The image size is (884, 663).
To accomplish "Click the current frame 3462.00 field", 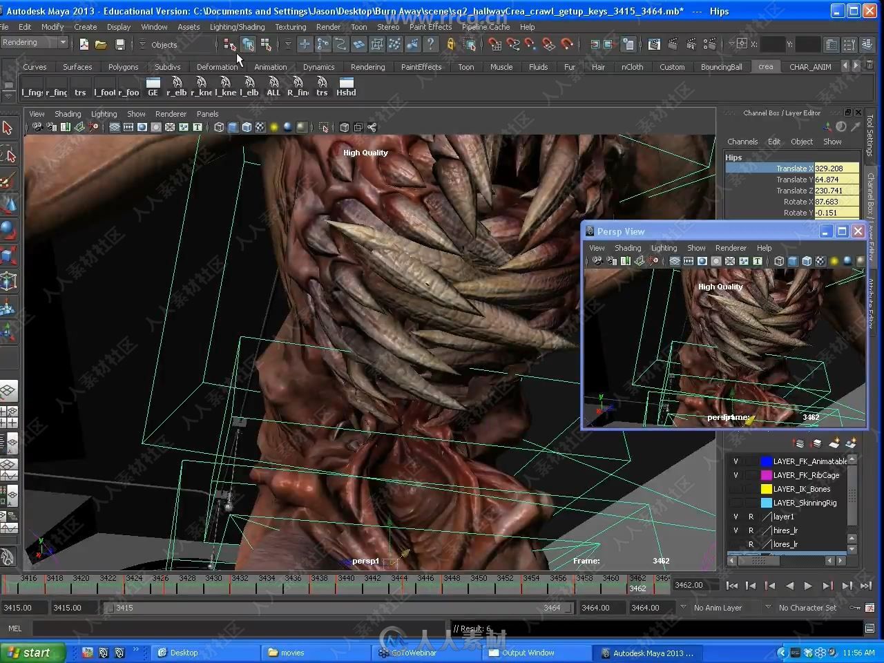I will pos(696,585).
